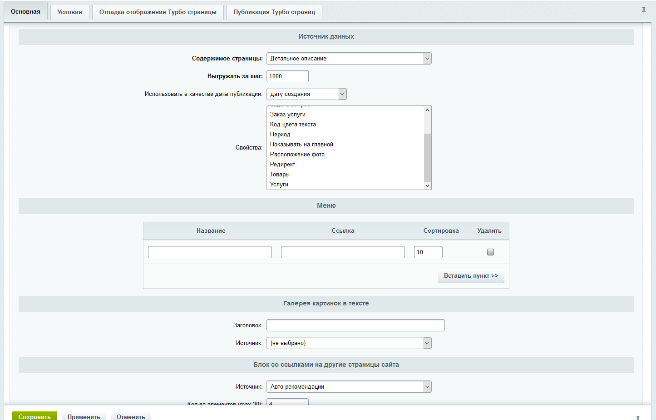This screenshot has height=420, width=656.
Task: Select Редирект in the properties list
Action: pyautogui.click(x=282, y=165)
